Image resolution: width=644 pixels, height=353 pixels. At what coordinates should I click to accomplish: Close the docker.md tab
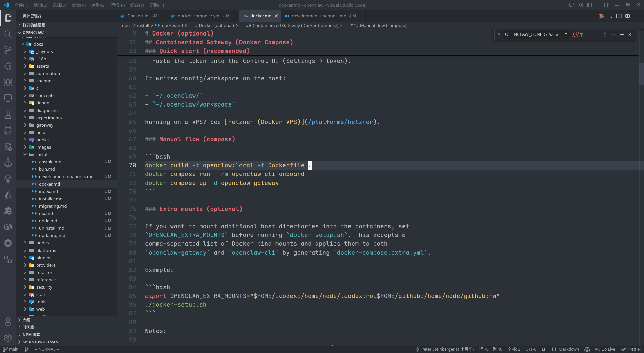pyautogui.click(x=276, y=16)
